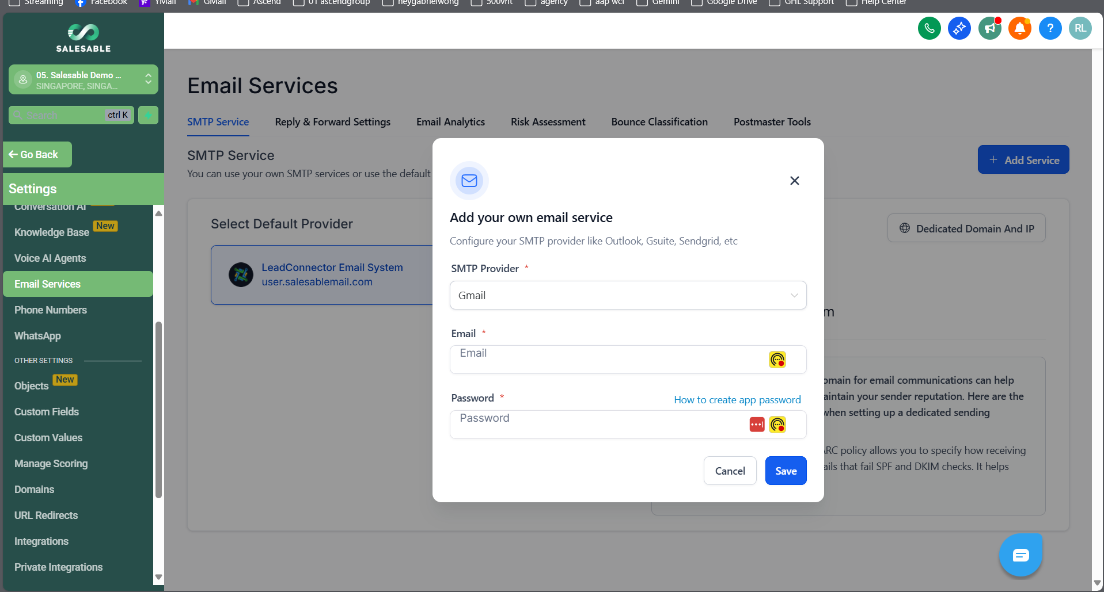This screenshot has height=592, width=1104.
Task: Click red password generator icon in Password field
Action: coord(757,425)
